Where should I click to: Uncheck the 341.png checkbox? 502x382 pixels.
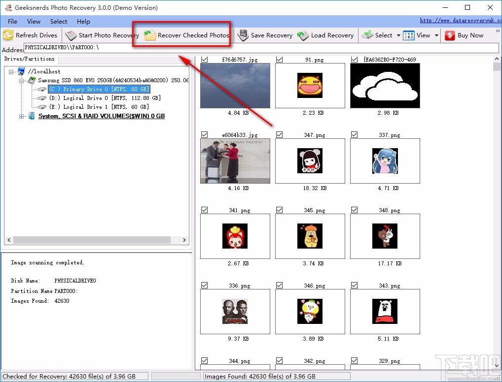[x=204, y=210]
